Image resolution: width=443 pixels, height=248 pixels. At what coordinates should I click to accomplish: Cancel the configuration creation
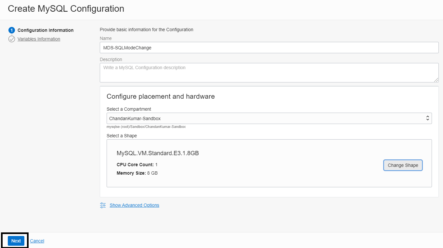pos(37,241)
